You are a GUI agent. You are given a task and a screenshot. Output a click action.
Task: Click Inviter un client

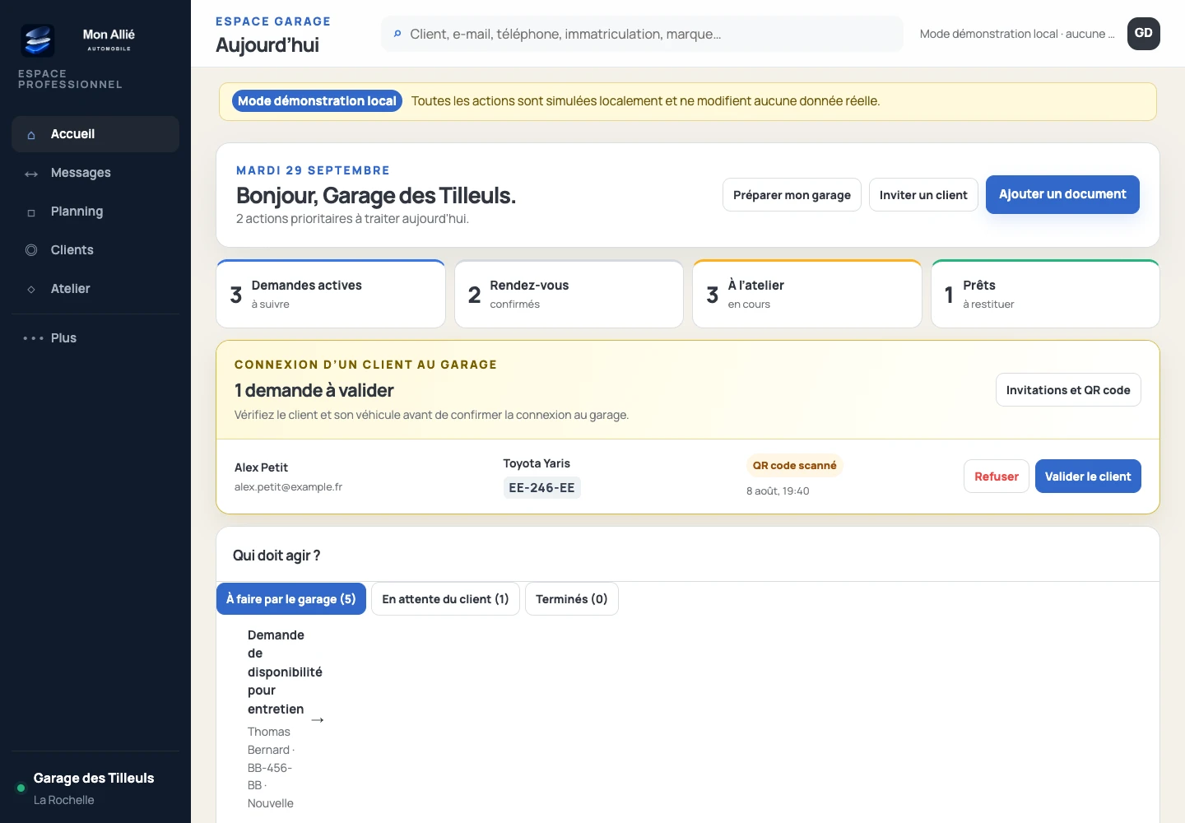coord(923,195)
